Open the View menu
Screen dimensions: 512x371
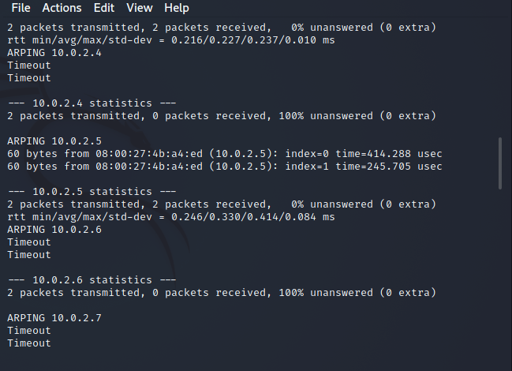point(140,8)
